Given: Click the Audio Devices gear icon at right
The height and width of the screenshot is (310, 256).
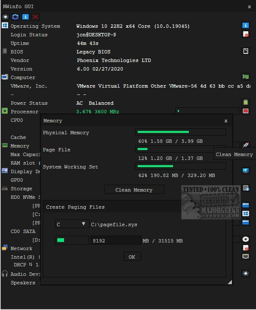Looking at the screenshot, I should pos(245,273).
